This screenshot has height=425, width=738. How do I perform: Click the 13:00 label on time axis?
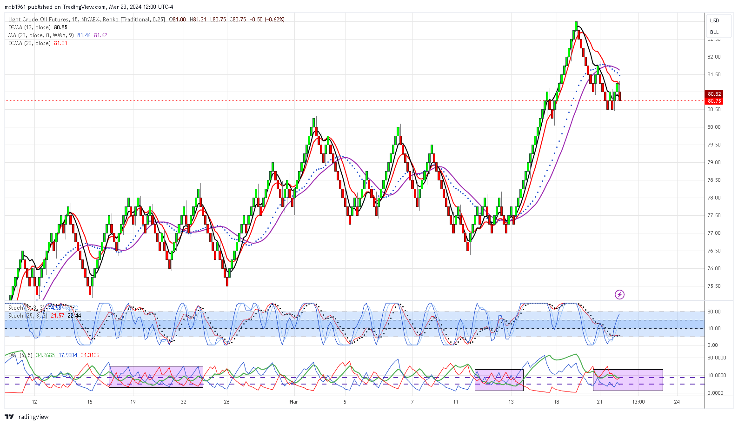pos(638,402)
